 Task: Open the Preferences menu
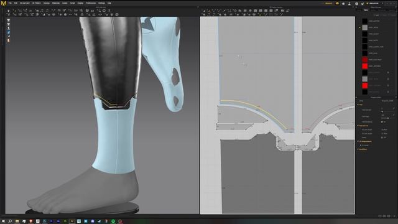coord(91,3)
